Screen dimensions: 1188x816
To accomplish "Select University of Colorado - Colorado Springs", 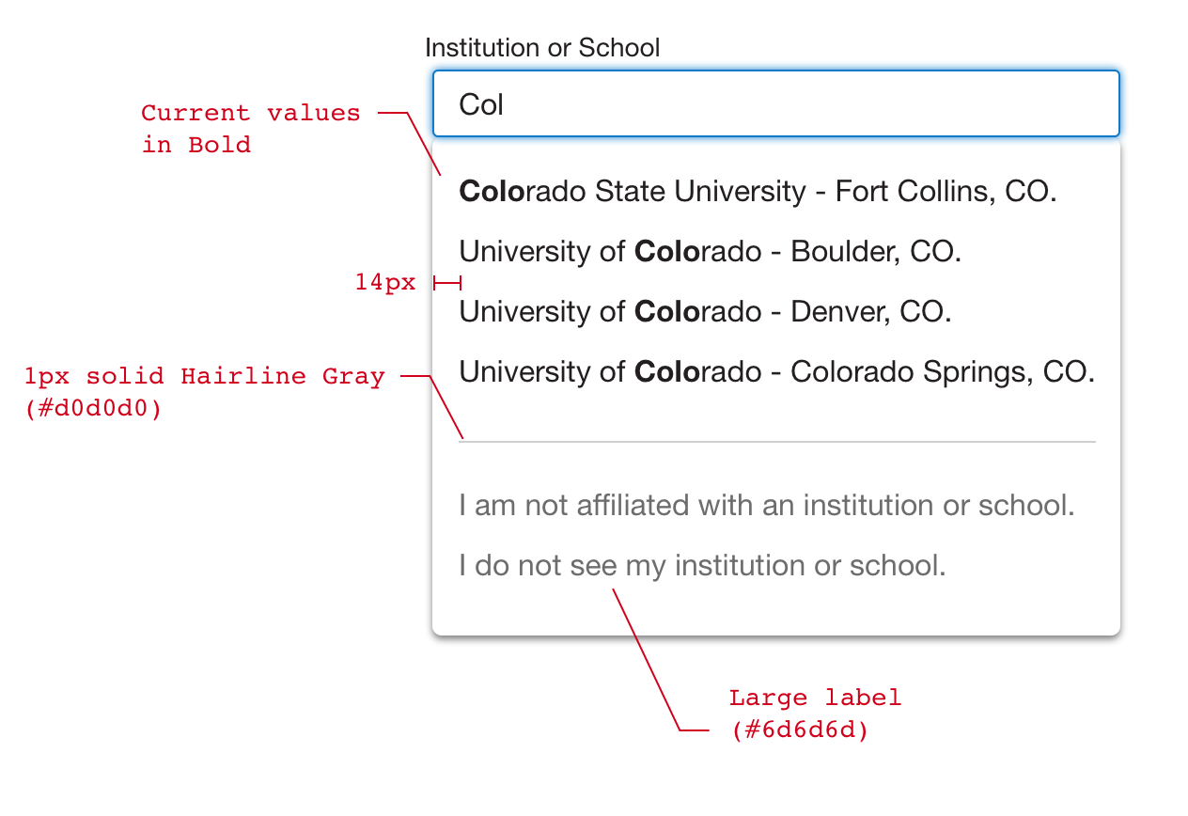I will [x=776, y=372].
